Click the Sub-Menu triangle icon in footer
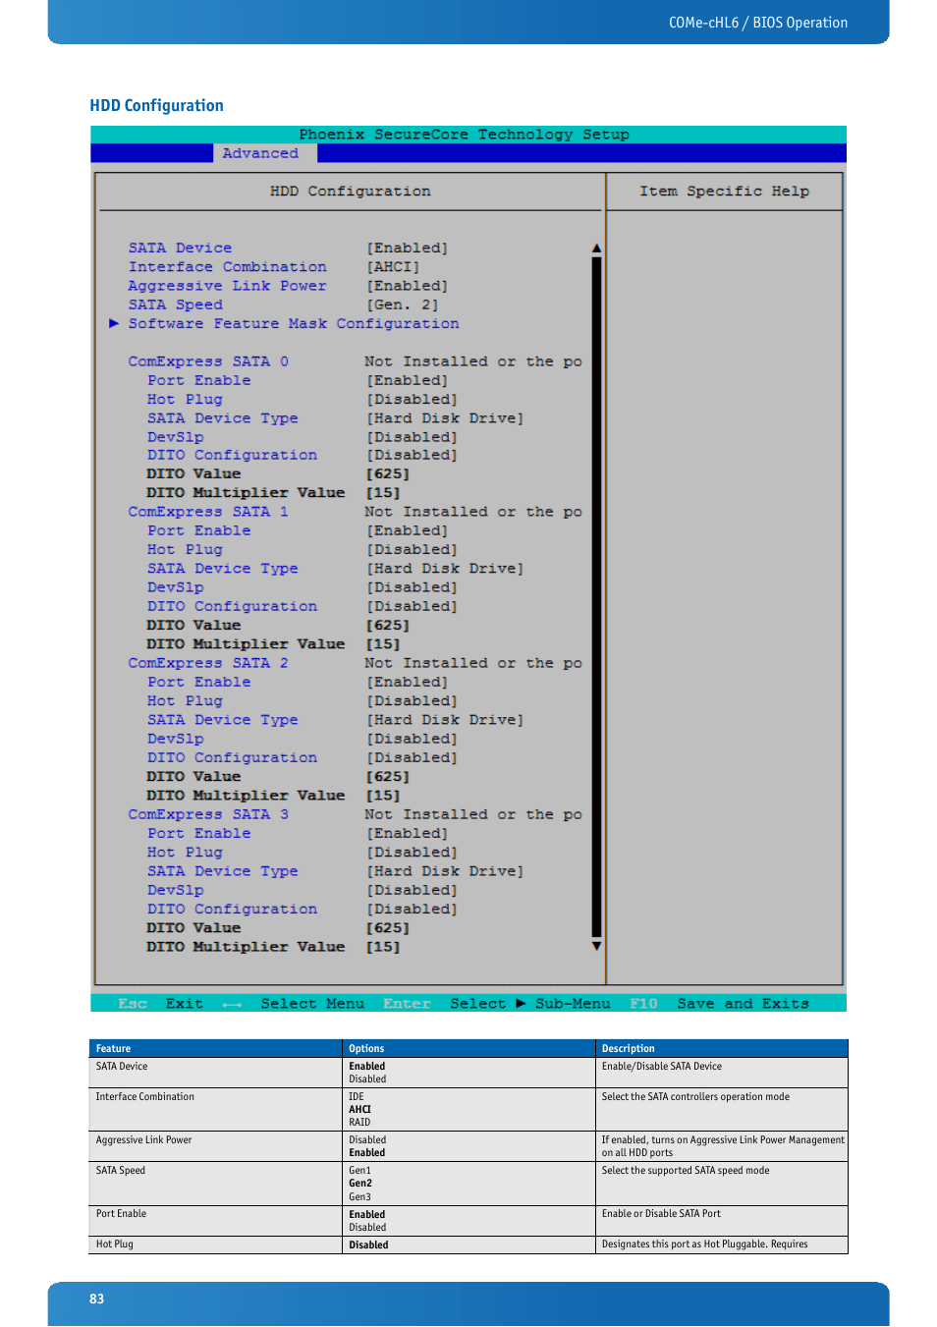Screen dimensions: 937x1327 click(521, 1003)
